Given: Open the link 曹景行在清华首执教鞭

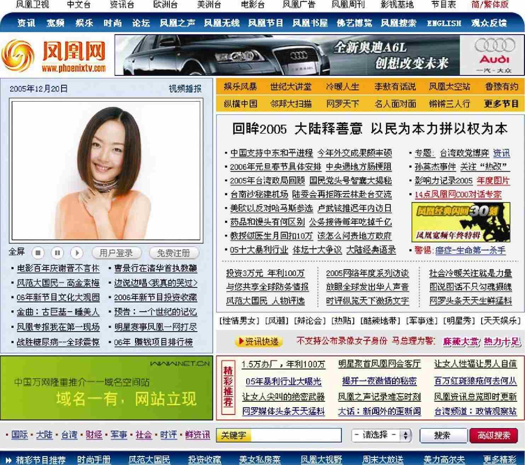Looking at the screenshot, I should pos(156,268).
